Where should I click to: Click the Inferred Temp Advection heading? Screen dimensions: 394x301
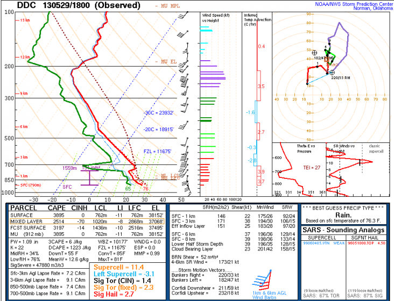point(258,19)
